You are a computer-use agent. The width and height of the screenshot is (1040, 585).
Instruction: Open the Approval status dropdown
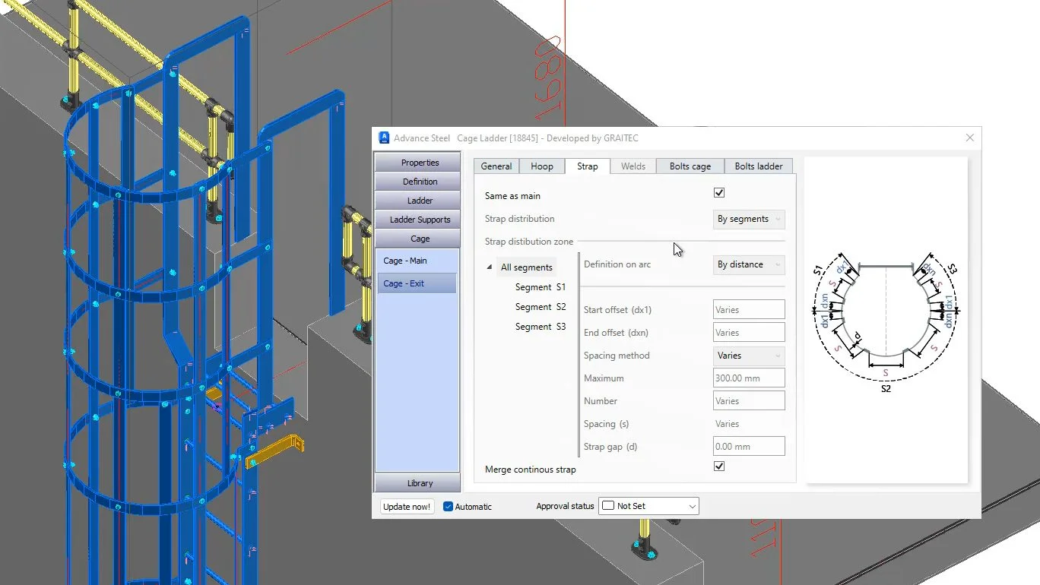click(648, 506)
